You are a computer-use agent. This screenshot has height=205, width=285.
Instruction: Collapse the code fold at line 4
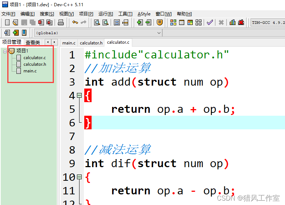[x=79, y=95]
